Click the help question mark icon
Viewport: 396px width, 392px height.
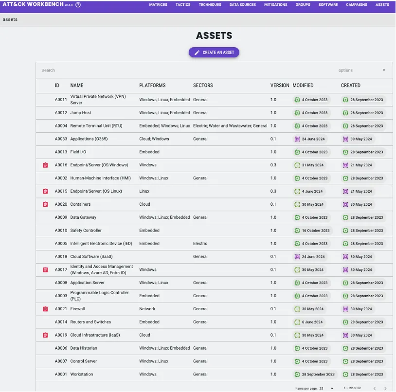[78, 5]
